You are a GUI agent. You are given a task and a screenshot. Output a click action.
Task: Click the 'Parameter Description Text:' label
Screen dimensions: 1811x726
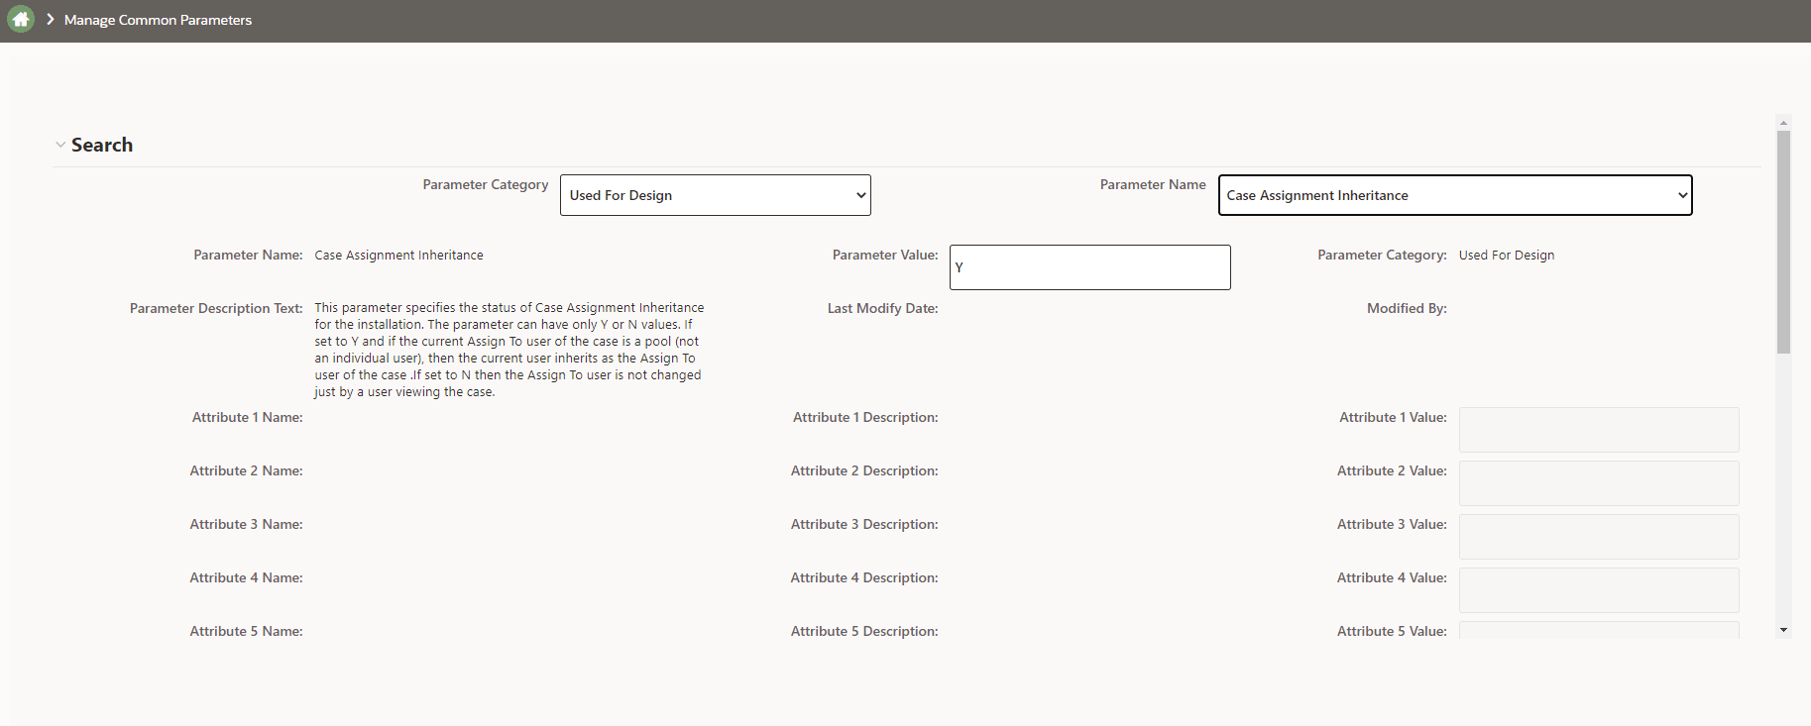(x=216, y=309)
